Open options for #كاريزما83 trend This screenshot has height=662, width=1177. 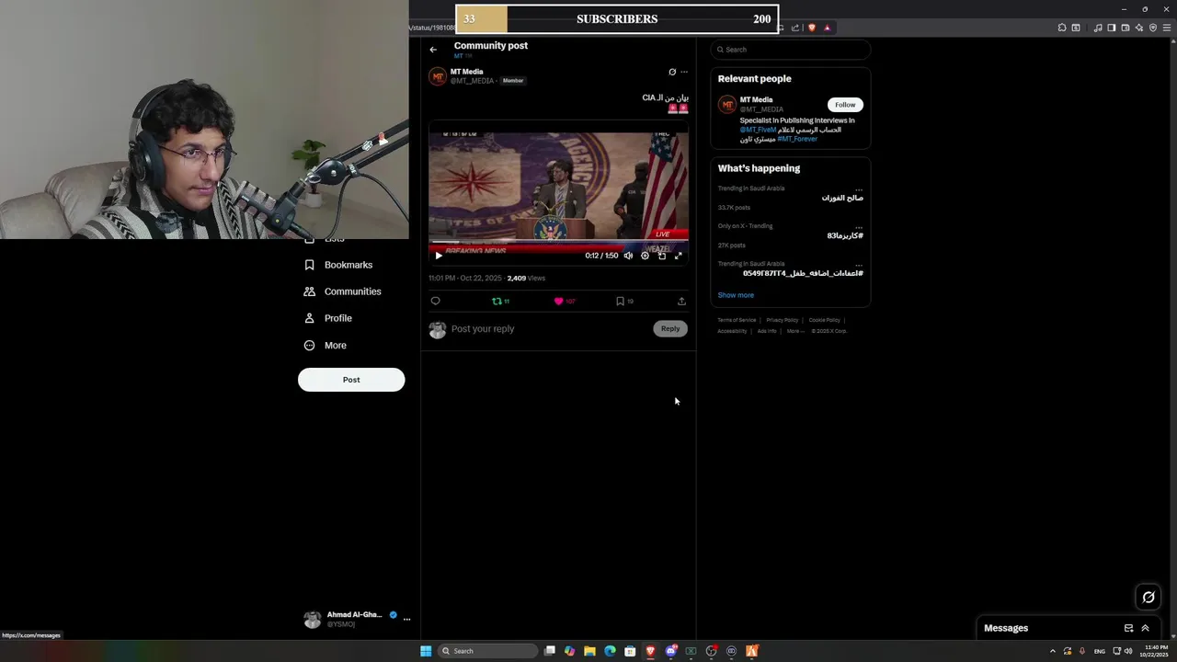(859, 227)
